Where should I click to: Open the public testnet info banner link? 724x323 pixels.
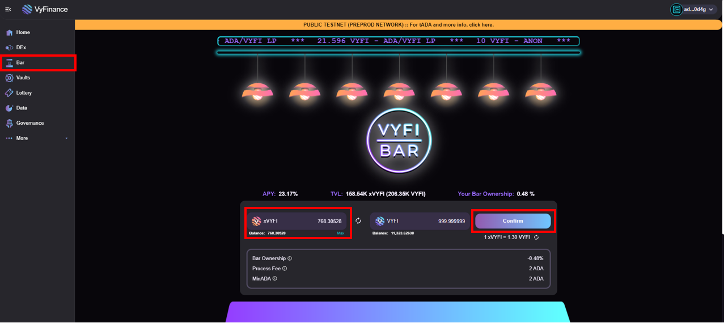pos(398,25)
